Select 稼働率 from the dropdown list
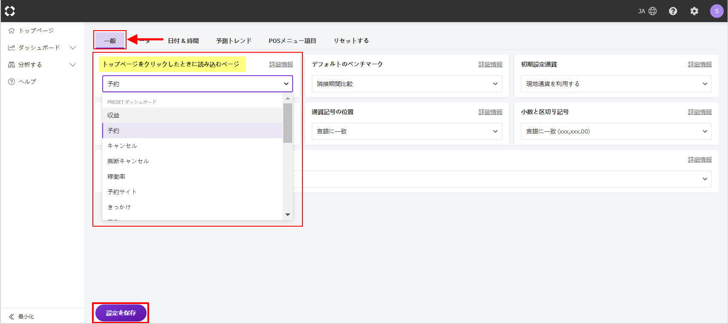This screenshot has height=324, width=728. [x=193, y=176]
